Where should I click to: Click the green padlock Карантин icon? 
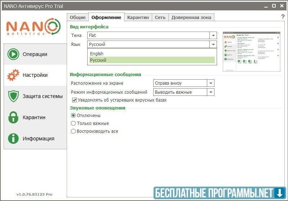click(13, 117)
